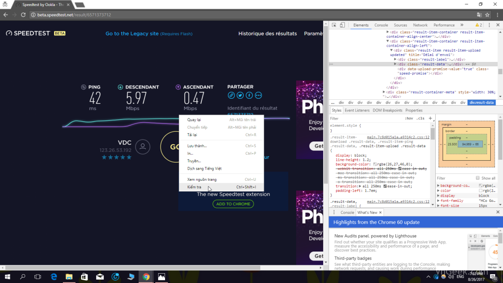Open Task View on the taskbar
503x283 pixels.
pos(37,277)
